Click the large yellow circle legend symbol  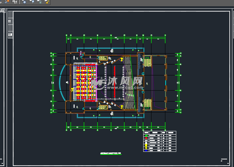coord(146,145)
